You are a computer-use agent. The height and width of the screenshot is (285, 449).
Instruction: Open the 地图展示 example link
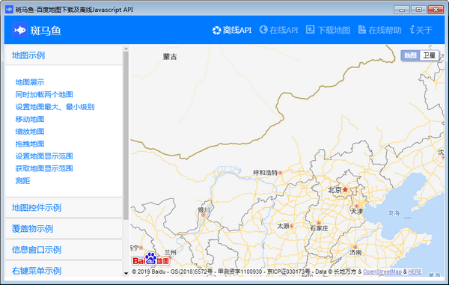[x=30, y=82]
